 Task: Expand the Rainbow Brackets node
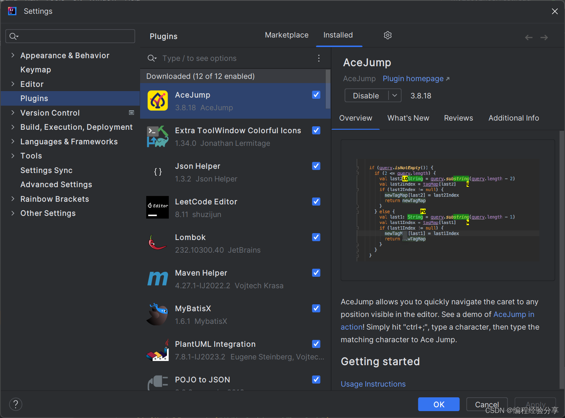(x=13, y=199)
